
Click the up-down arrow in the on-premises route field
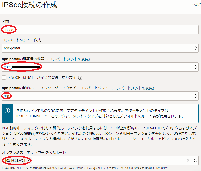(x=196, y=161)
